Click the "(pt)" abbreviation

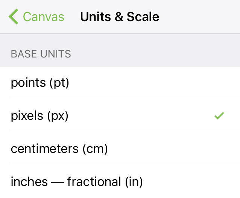(59, 83)
